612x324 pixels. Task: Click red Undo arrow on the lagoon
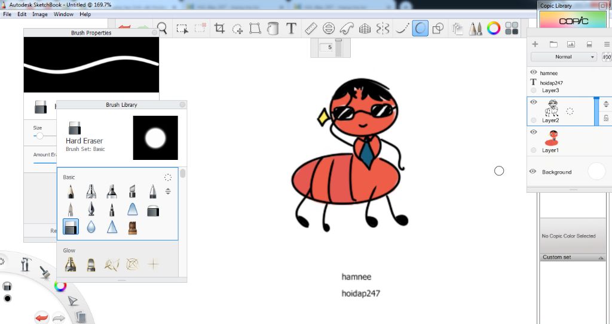pos(41,317)
